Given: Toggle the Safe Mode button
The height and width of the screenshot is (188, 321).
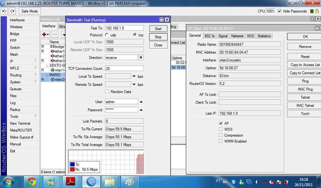Looking at the screenshot, I should click(30, 11).
